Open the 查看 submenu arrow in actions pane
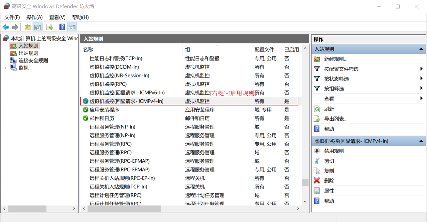Viewport: 427px width, 222px height. tap(422, 98)
